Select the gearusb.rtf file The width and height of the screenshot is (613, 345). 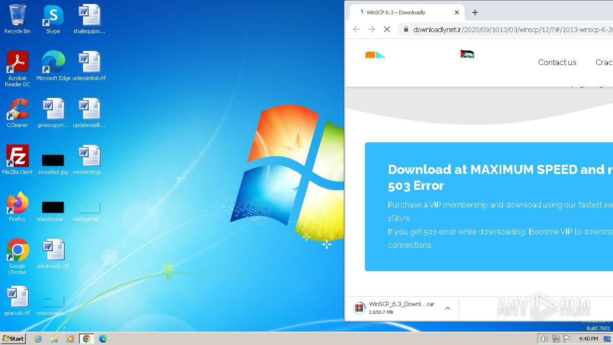pos(17,301)
